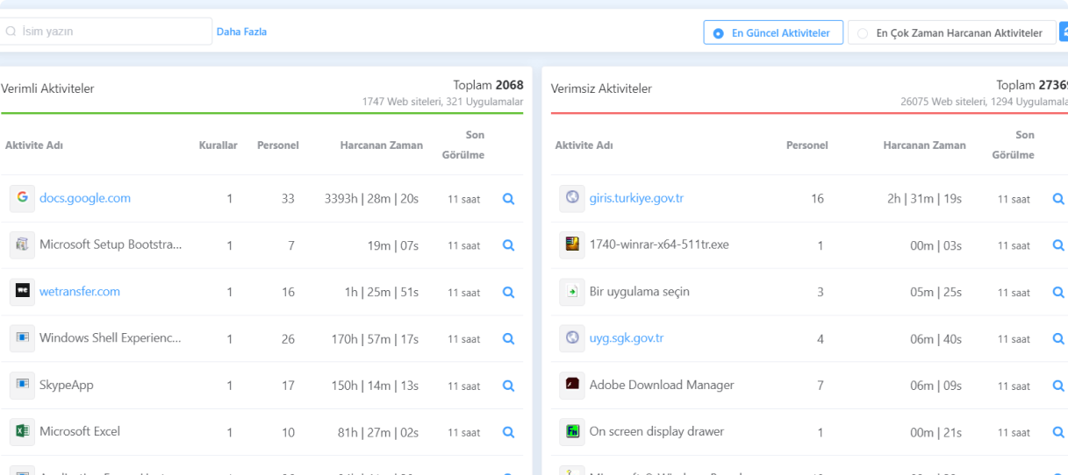Open the giris.turkiye.gov.tr link
Image resolution: width=1068 pixels, height=475 pixels.
(636, 198)
